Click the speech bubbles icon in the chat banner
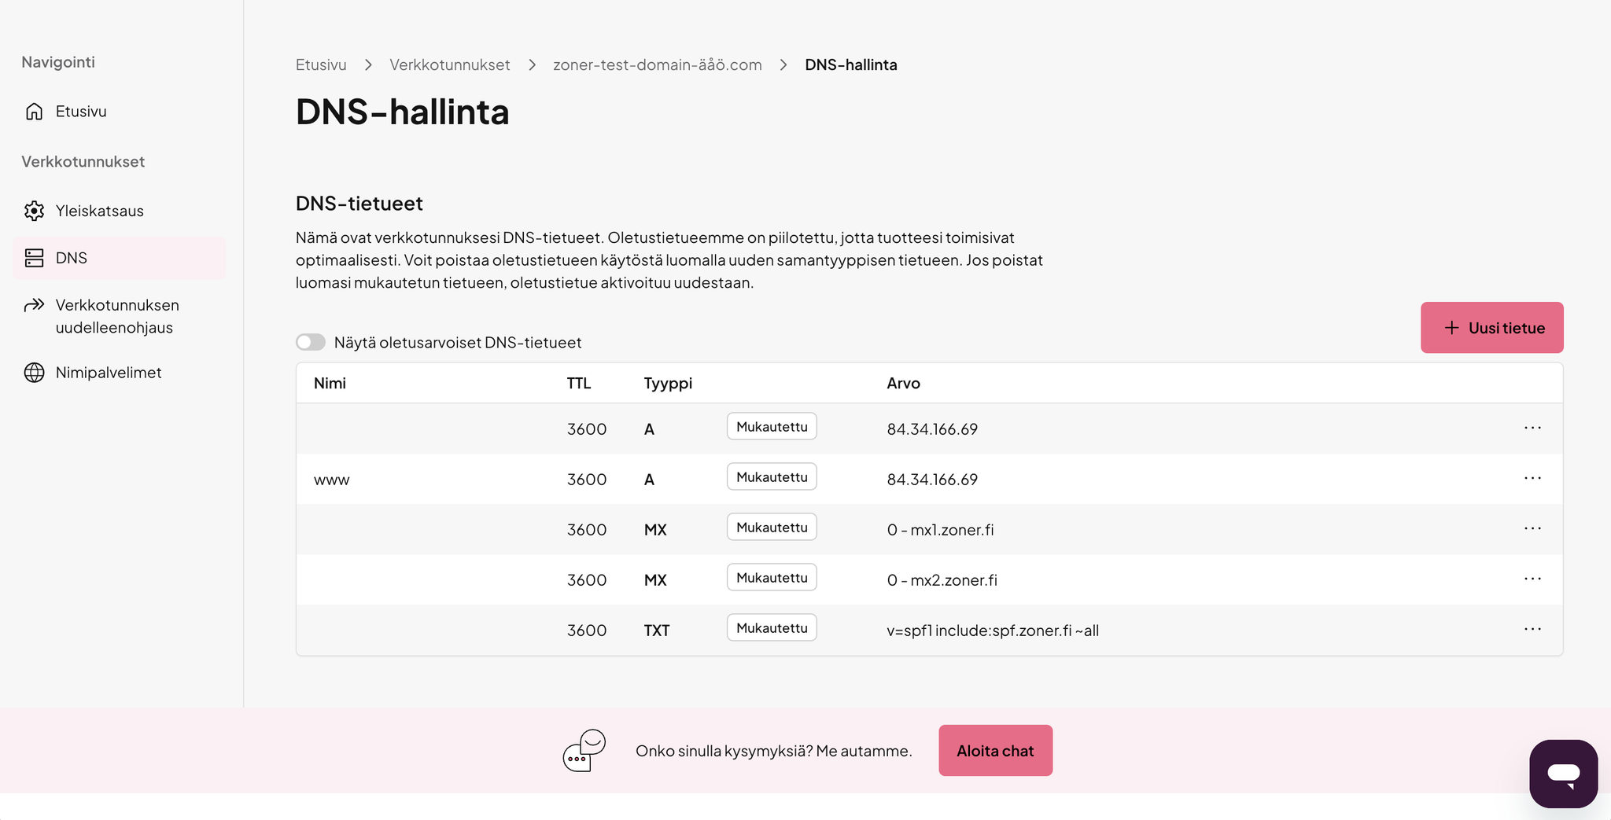Screen dimensions: 1611x820 [x=584, y=750]
